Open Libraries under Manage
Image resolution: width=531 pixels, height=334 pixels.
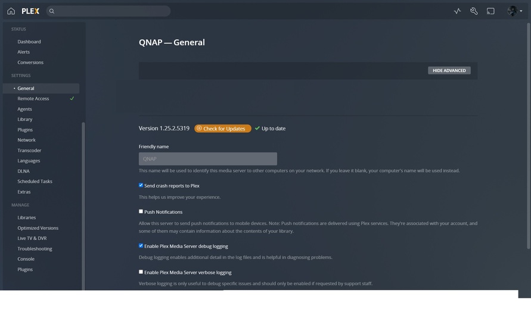(26, 217)
